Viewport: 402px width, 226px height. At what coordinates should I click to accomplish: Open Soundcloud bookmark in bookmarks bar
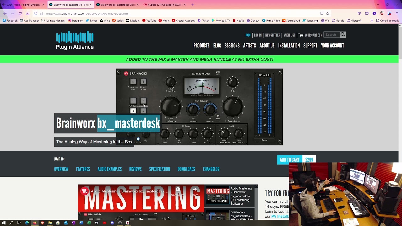pyautogui.click(x=291, y=21)
